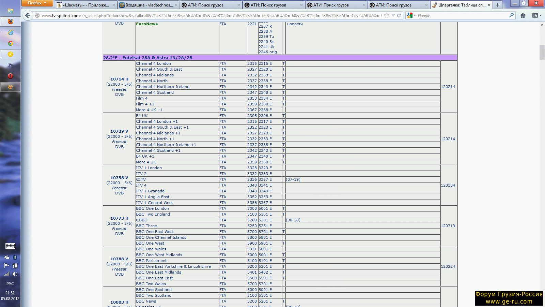The width and height of the screenshot is (545, 307).
Task: Close the Входящие mail tab
Action: coord(176,5)
